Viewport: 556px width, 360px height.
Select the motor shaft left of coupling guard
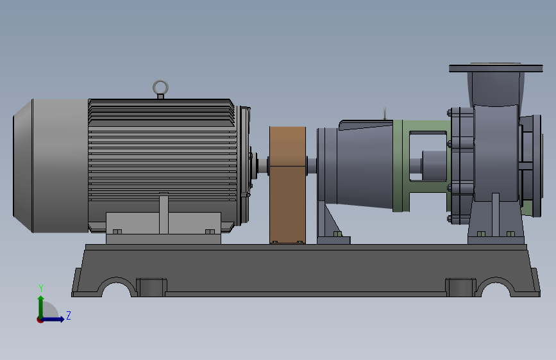coord(262,166)
